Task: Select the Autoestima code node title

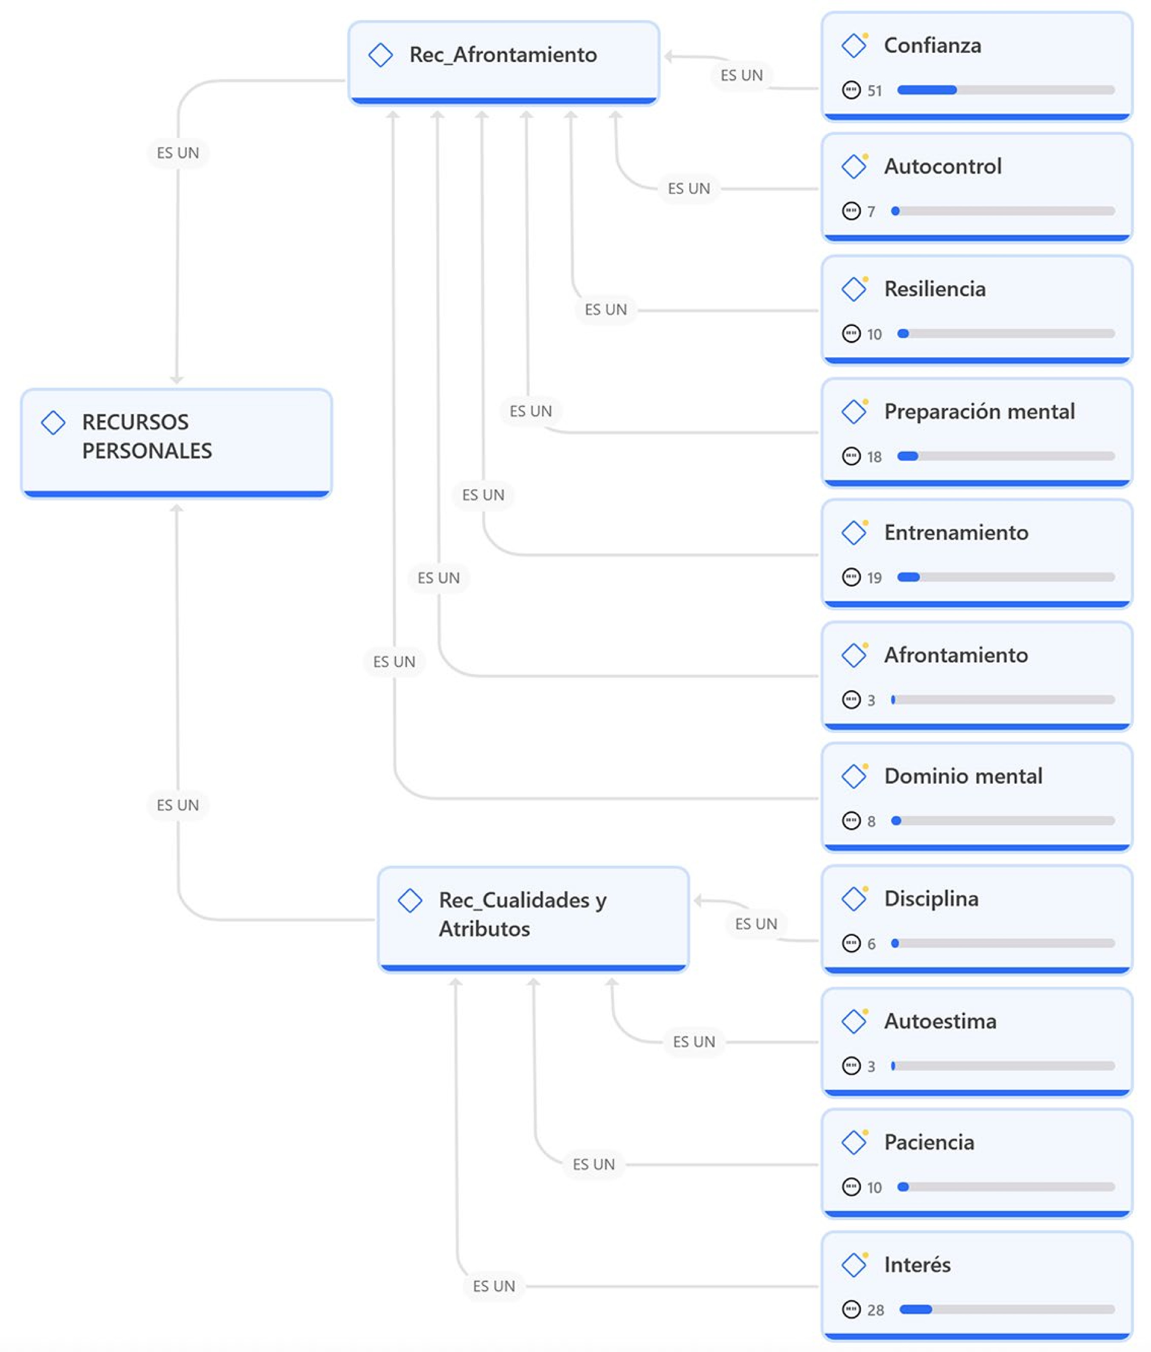Action: pyautogui.click(x=940, y=1021)
